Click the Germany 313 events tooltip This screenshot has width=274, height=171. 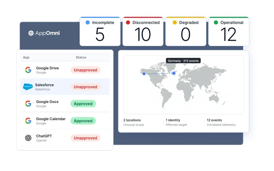[x=183, y=61]
